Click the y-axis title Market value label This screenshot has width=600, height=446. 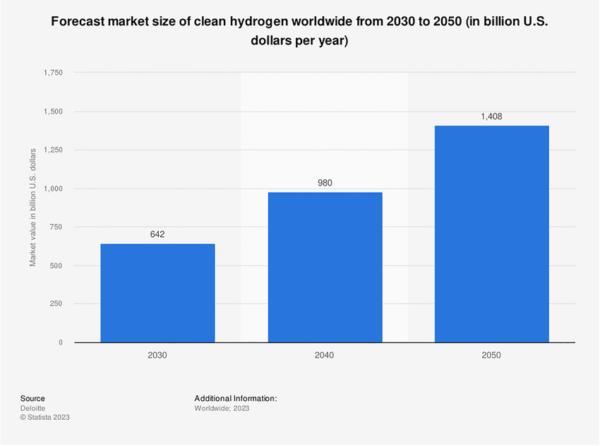(32, 207)
